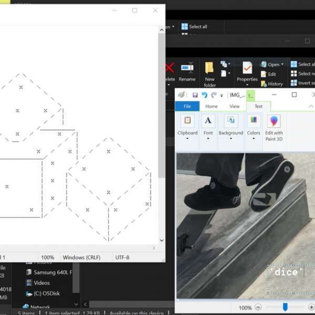
Task: Open the Easy access dropdown in File Explorer
Action: pyautogui.click(x=225, y=73)
